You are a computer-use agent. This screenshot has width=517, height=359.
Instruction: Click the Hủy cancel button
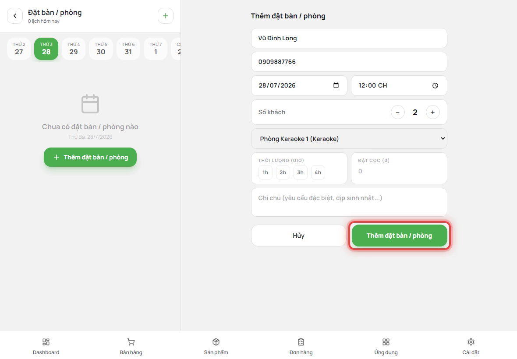coord(298,236)
